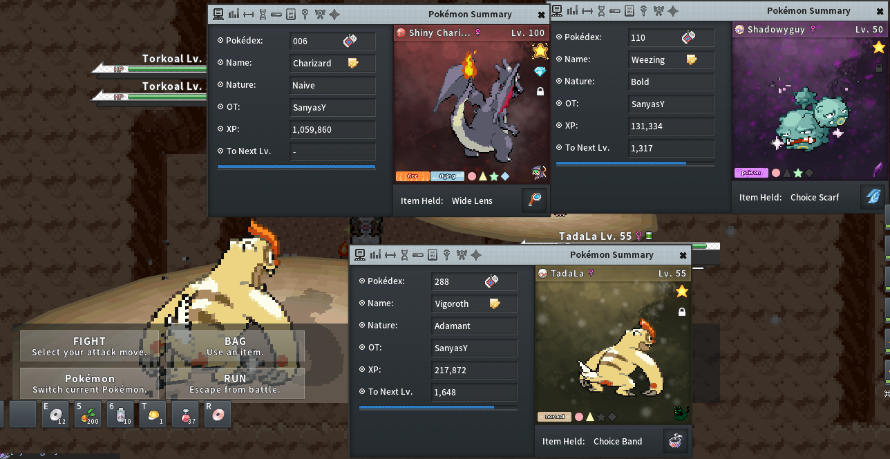Open the document page tab in Vigoroth summary
Image resolution: width=890 pixels, height=459 pixels.
pos(433,255)
